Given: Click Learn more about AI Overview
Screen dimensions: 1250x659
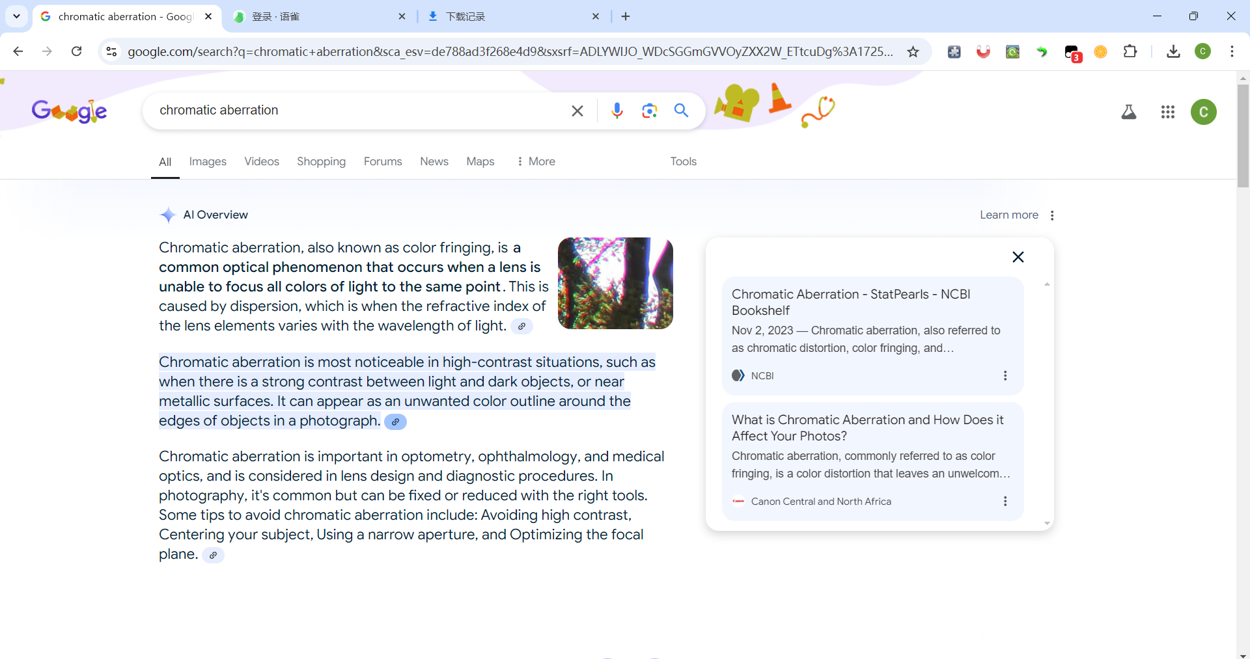Looking at the screenshot, I should pyautogui.click(x=1009, y=215).
